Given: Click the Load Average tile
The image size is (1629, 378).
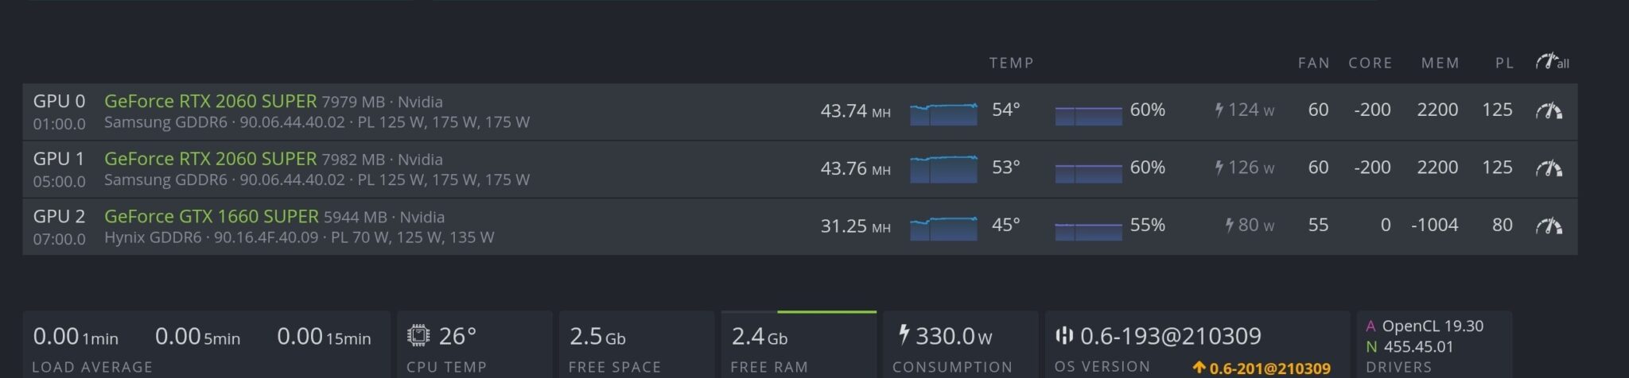Looking at the screenshot, I should [206, 345].
